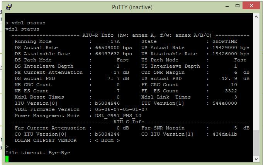This screenshot has height=165, width=263.
Task: Click the 'b5004244' CO ITU version value
Action: tap(107, 134)
